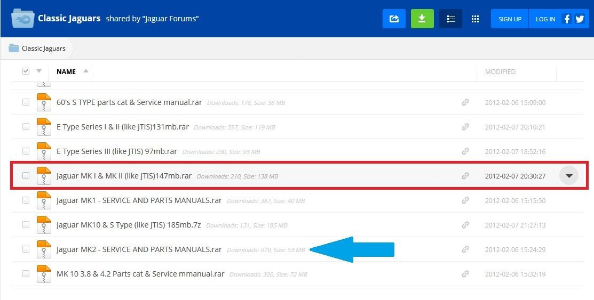Click the name sort ascending arrow
This screenshot has height=300, width=594.
pos(86,71)
